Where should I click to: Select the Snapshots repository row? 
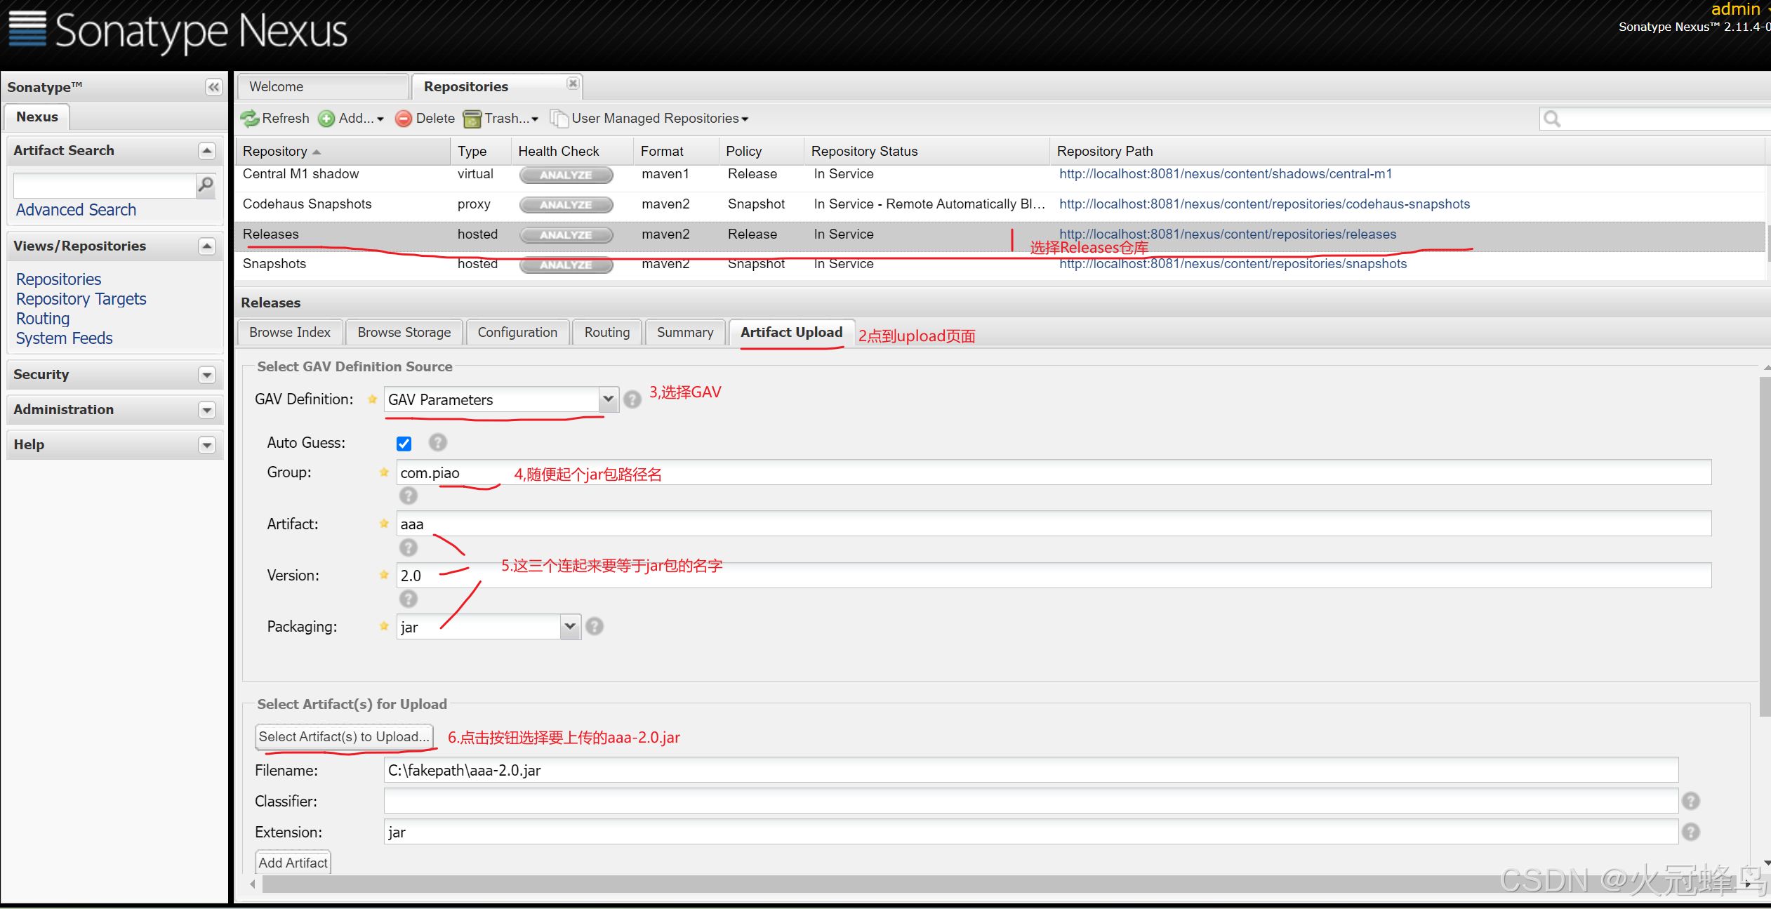pos(1000,264)
